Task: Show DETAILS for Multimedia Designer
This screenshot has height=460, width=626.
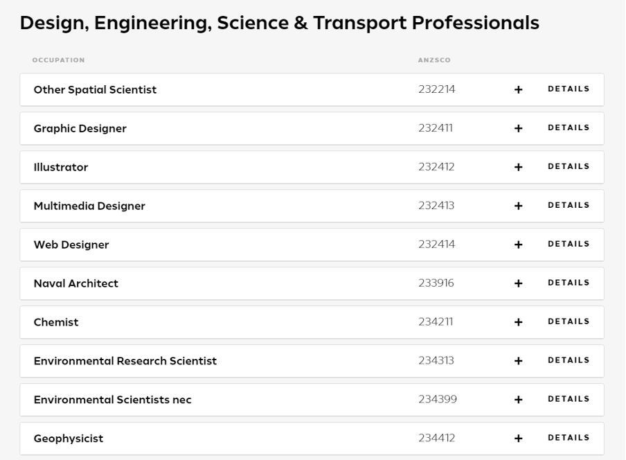Action: point(569,206)
